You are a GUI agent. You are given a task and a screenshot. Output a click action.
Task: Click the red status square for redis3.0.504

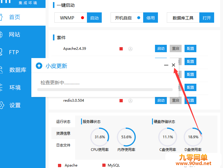coord(121,101)
